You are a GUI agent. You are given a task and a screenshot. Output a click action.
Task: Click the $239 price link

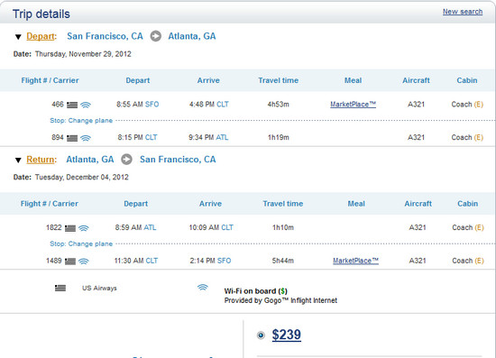point(286,335)
